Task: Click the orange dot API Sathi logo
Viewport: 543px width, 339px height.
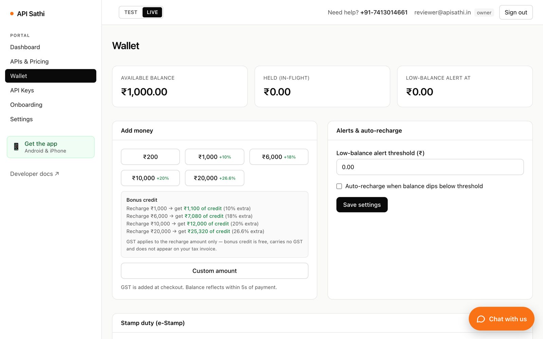Action: [x=12, y=14]
